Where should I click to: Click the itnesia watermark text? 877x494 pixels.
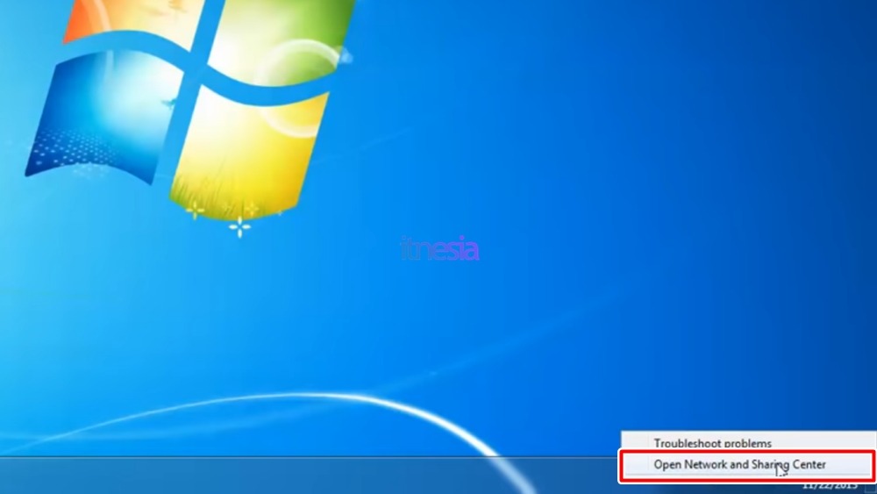[x=440, y=249]
